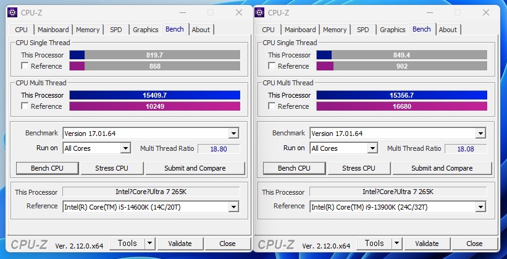Enable multi thread Reference checkbox in left window

25,106
